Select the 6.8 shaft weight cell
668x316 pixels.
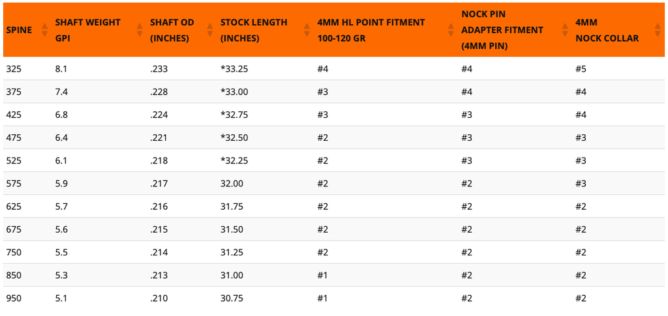point(61,115)
